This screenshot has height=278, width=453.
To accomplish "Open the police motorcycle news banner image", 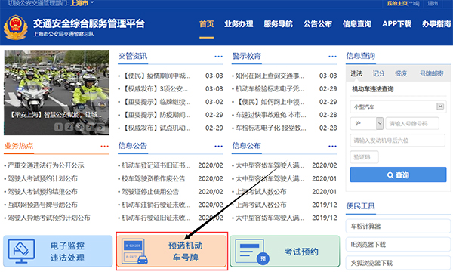I will [57, 92].
